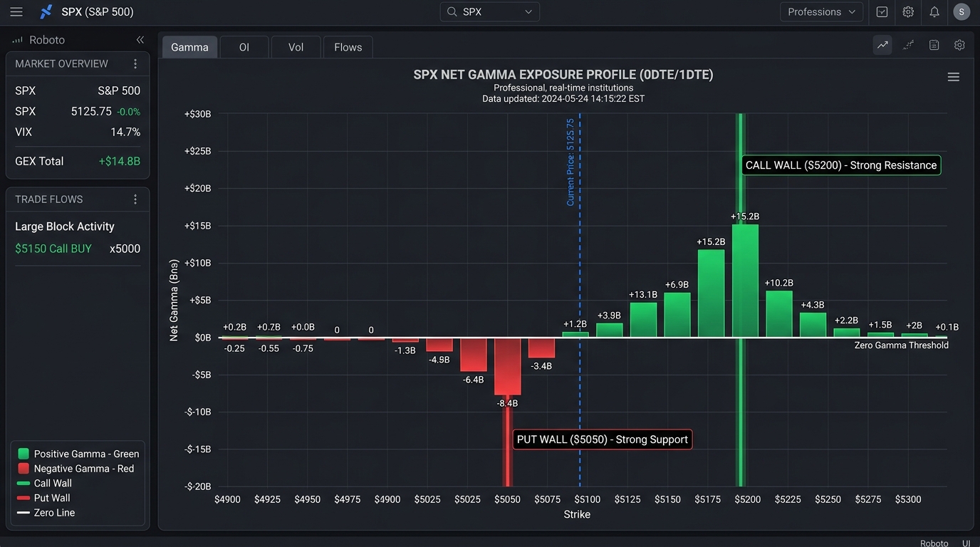Click the SPX price 5125.75
Screen dimensions: 980x547
[91, 111]
